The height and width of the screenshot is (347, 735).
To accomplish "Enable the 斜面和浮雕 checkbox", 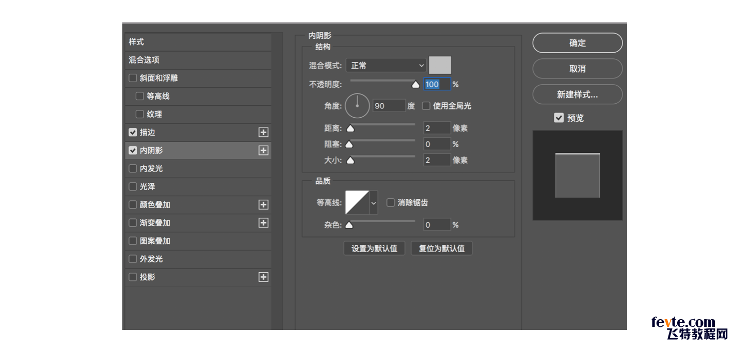I will 133,78.
